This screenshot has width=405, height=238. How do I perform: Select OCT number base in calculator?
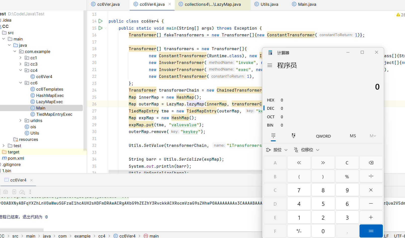click(x=276, y=117)
